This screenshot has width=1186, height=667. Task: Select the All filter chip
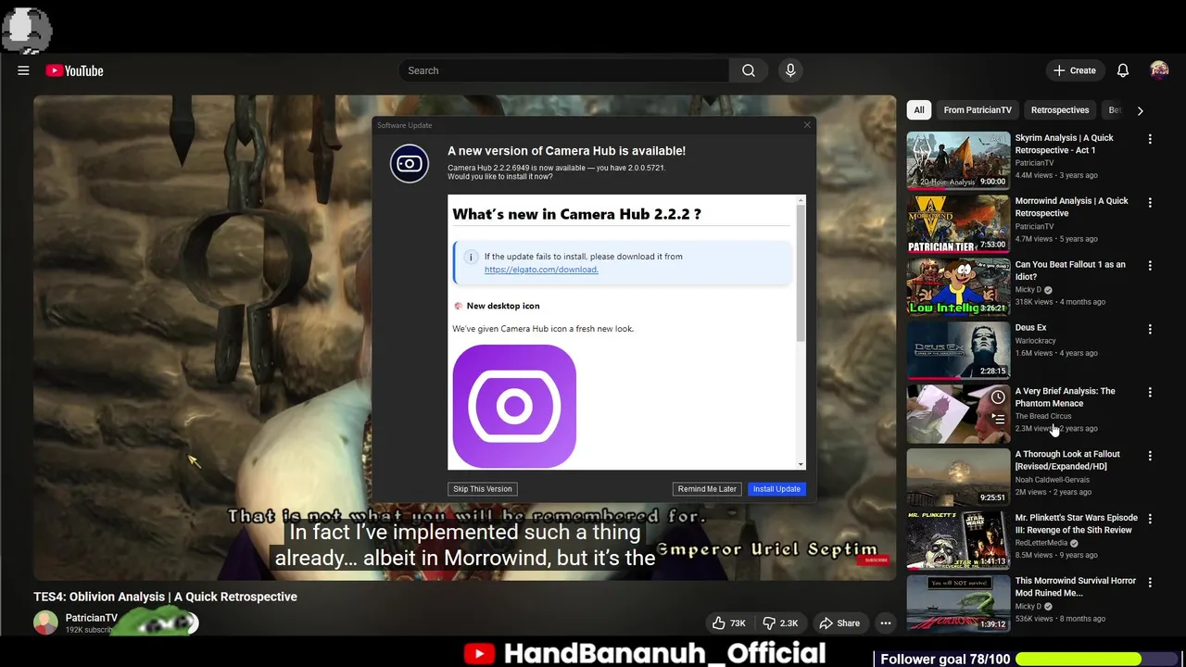pos(919,110)
